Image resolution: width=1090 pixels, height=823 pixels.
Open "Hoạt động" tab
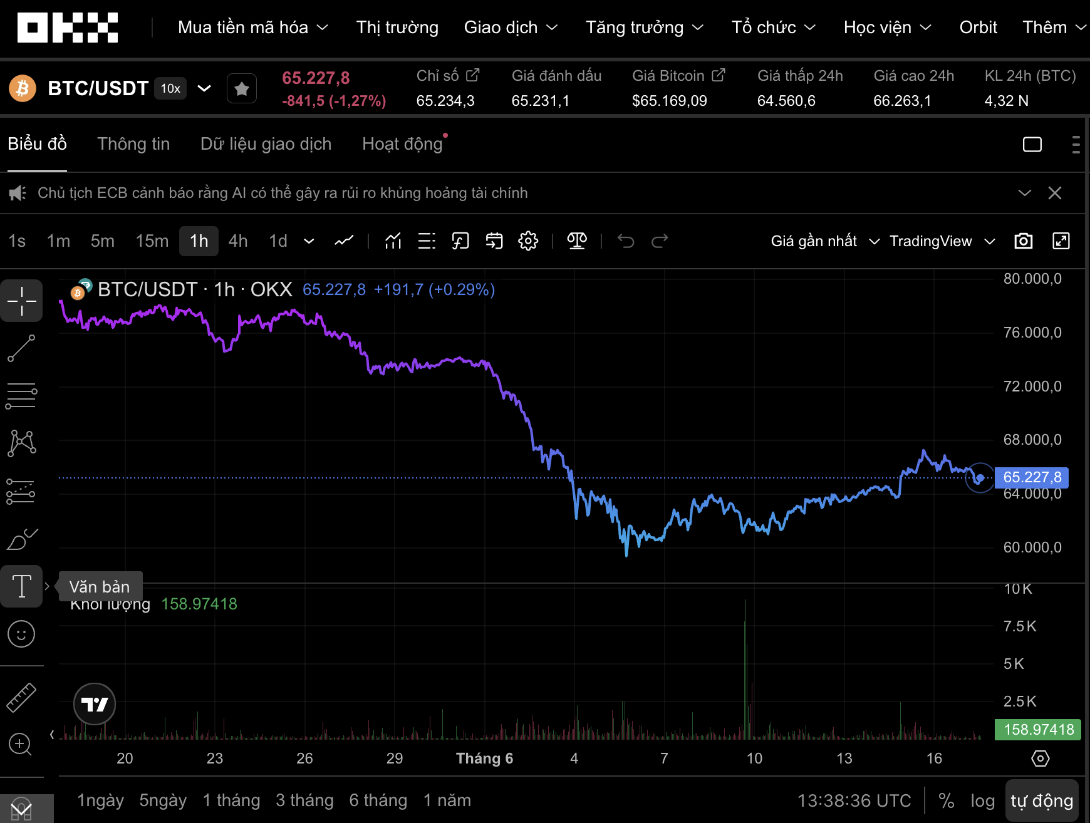pos(402,144)
